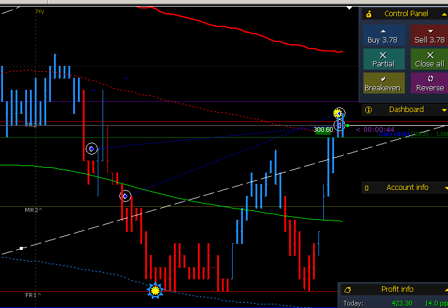
Task: Collapse the Control Panel section
Action: [x=444, y=14]
